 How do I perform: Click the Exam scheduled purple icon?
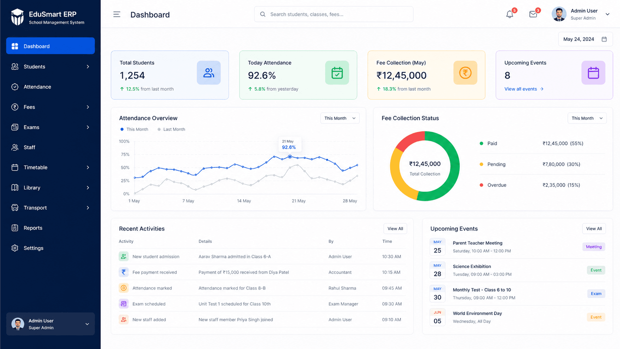(123, 304)
